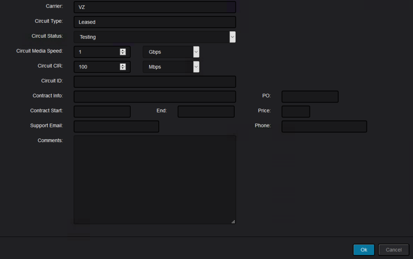Click the Contract Info field

154,96
